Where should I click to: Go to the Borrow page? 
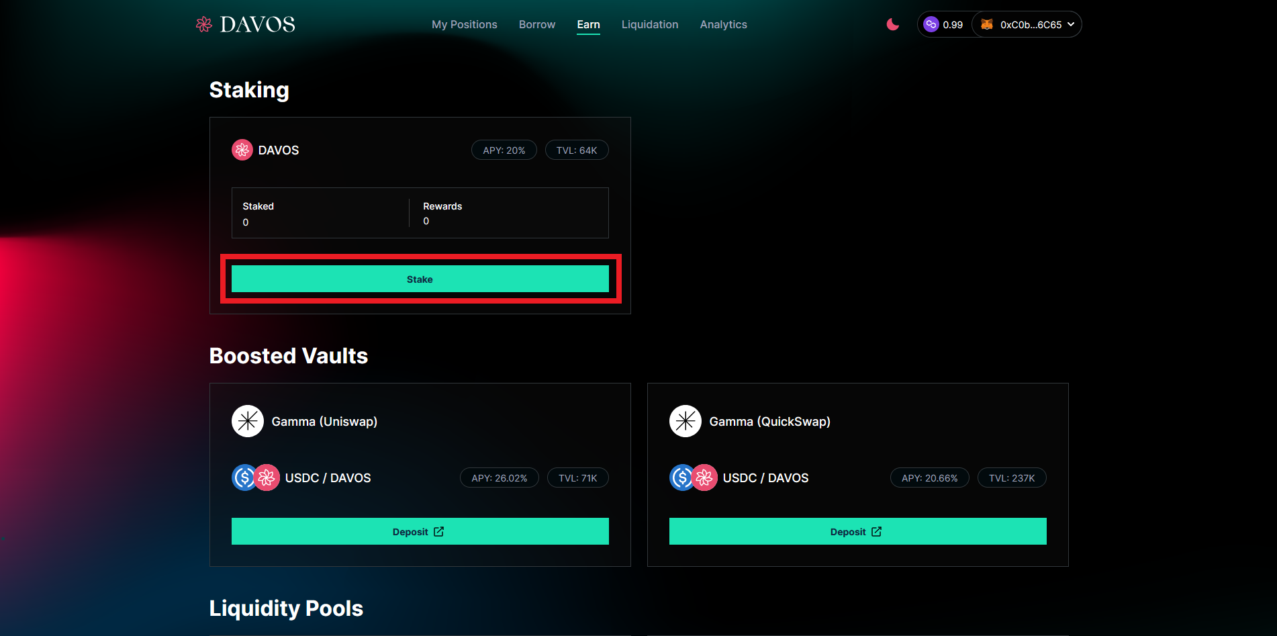[537, 25]
